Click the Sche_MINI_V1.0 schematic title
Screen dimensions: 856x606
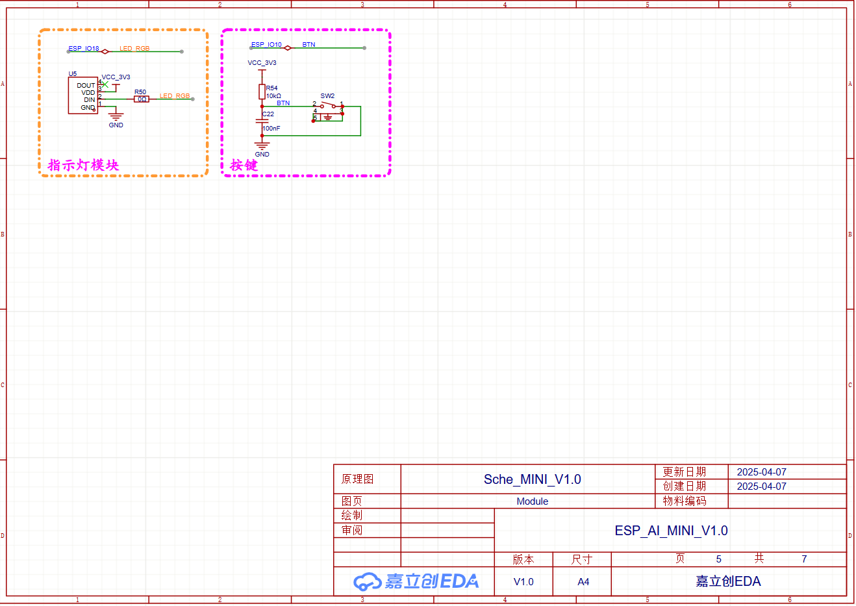(x=533, y=479)
